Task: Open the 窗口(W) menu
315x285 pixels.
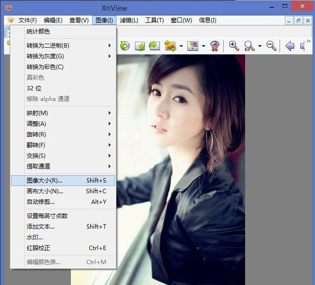Action: click(181, 20)
